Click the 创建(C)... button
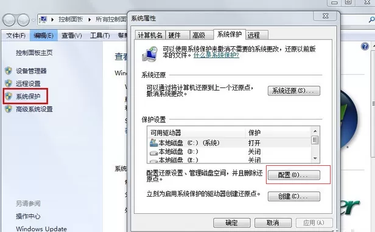 pos(293,196)
